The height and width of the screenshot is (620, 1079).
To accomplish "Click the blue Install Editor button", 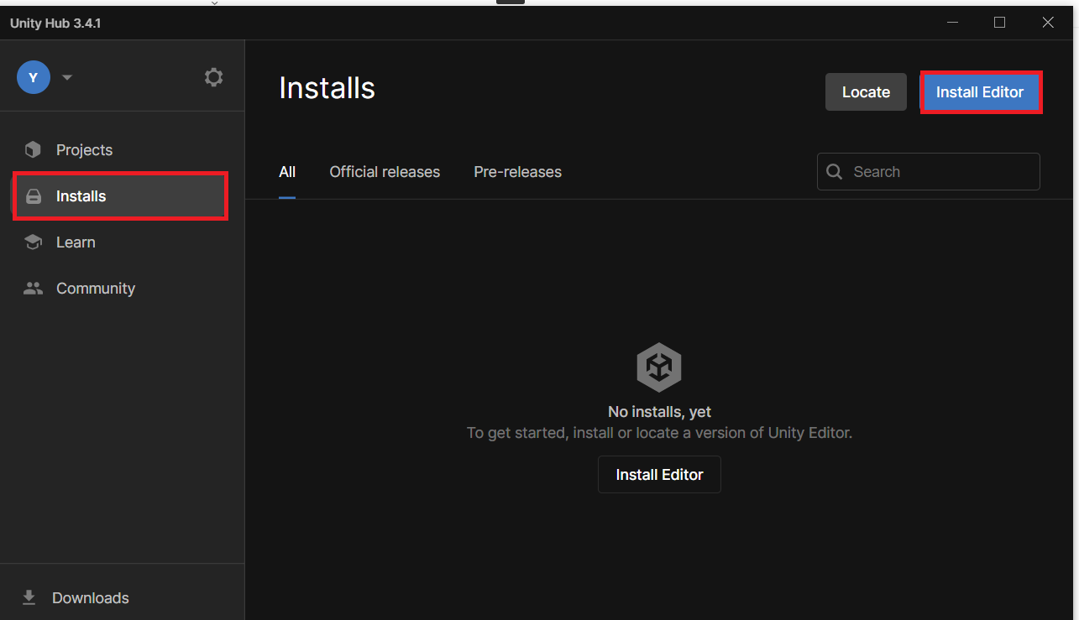I will pyautogui.click(x=981, y=92).
